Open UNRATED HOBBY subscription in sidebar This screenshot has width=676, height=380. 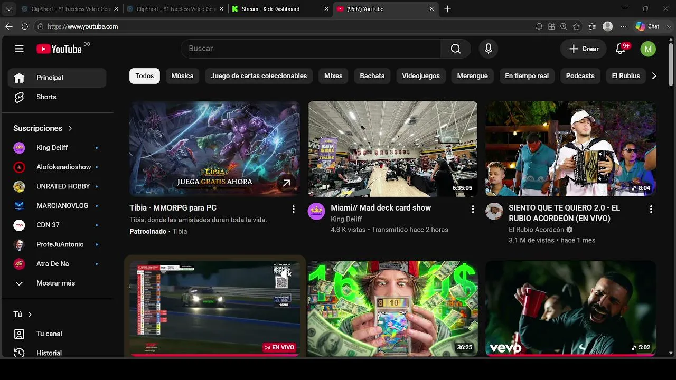[x=57, y=186]
